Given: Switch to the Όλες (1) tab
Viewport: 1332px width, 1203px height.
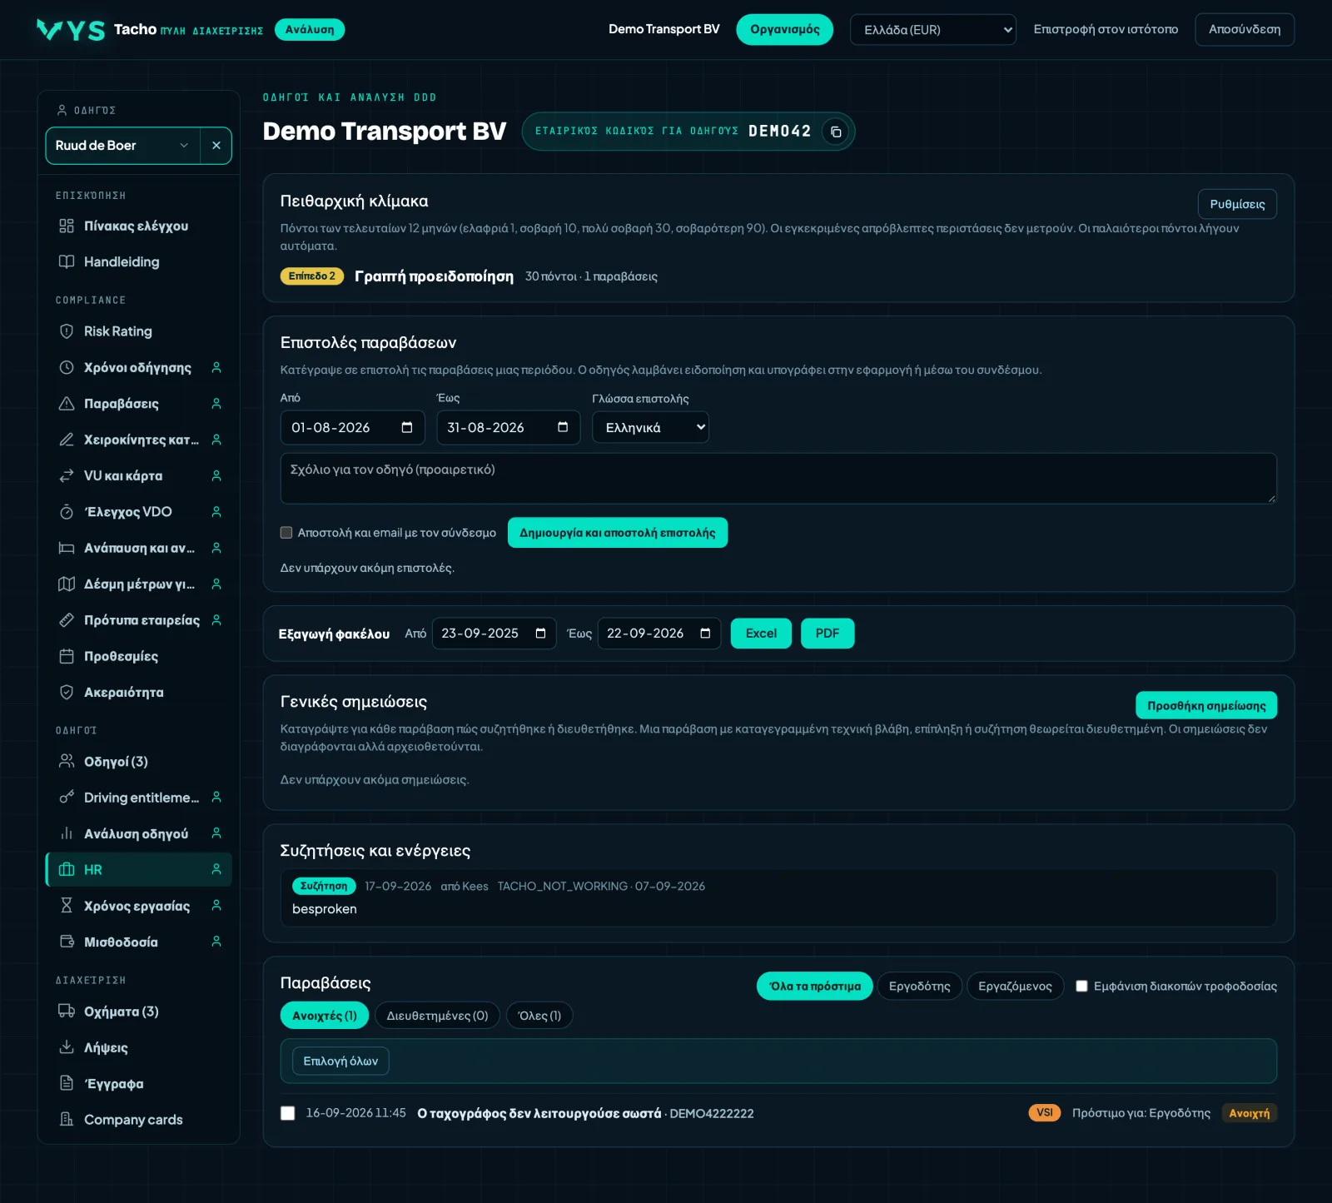Looking at the screenshot, I should [x=539, y=1016].
